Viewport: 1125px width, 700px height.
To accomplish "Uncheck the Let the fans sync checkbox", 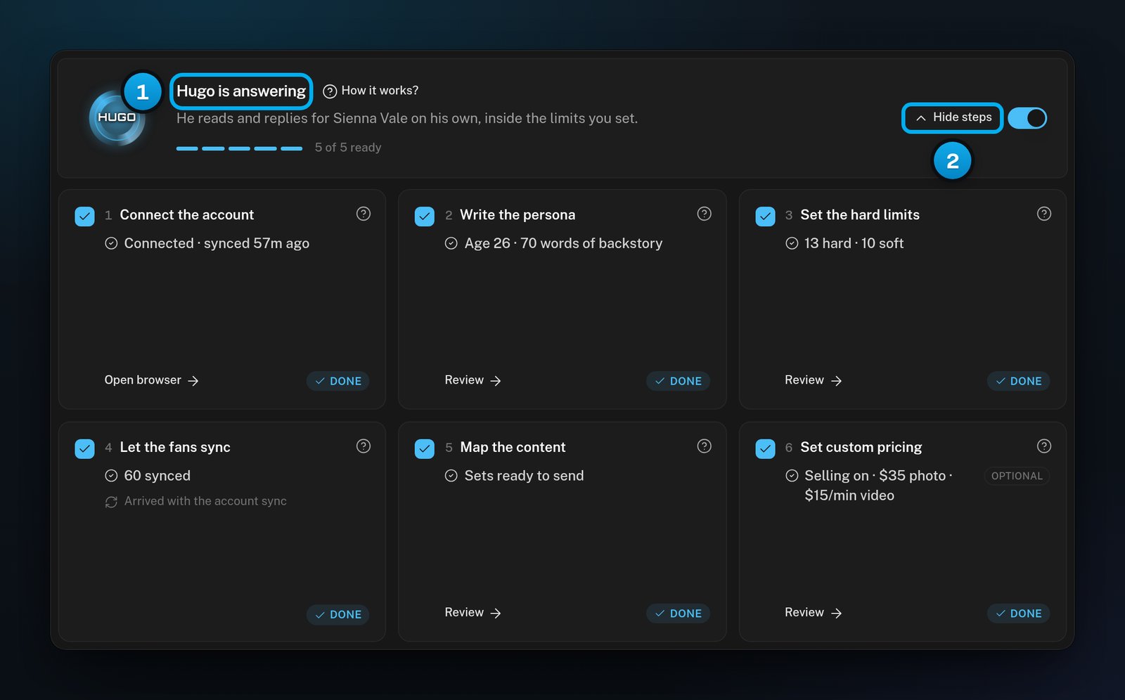I will [84, 448].
